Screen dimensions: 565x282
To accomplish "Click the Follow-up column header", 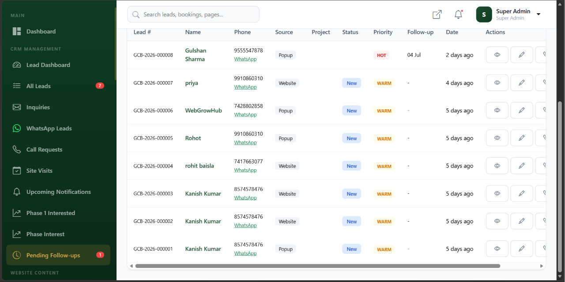I will (420, 32).
